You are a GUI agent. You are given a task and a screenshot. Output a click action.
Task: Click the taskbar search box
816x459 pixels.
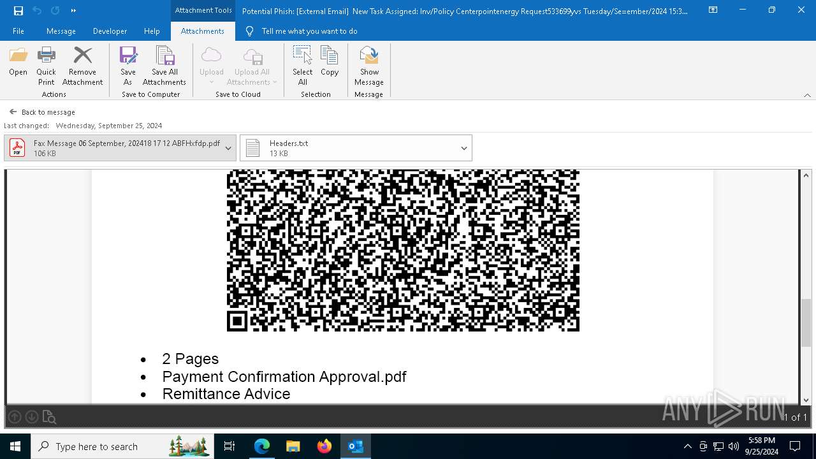coord(123,446)
